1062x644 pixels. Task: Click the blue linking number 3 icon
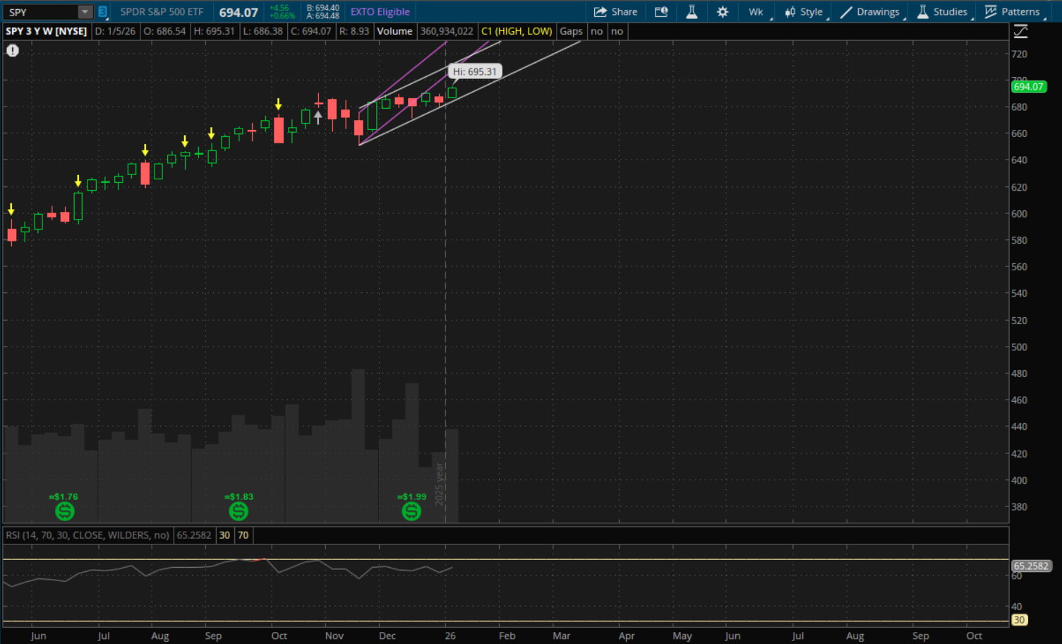103,12
